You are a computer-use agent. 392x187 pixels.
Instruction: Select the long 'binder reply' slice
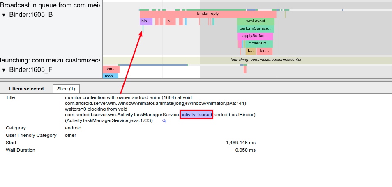click(x=208, y=14)
